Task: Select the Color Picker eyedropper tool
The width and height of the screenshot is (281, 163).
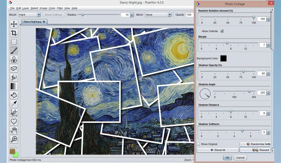Action: pyautogui.click(x=14, y=104)
